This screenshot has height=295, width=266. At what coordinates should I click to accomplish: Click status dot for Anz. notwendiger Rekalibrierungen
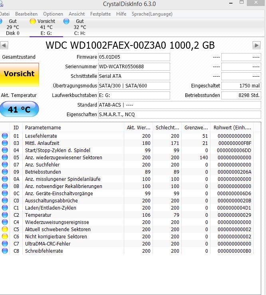tap(5, 186)
